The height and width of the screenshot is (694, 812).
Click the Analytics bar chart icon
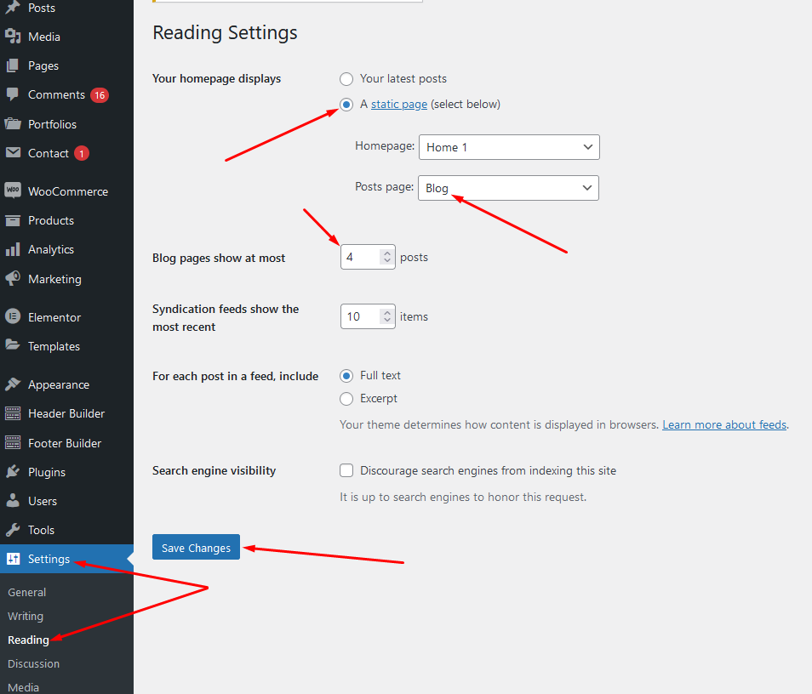13,249
